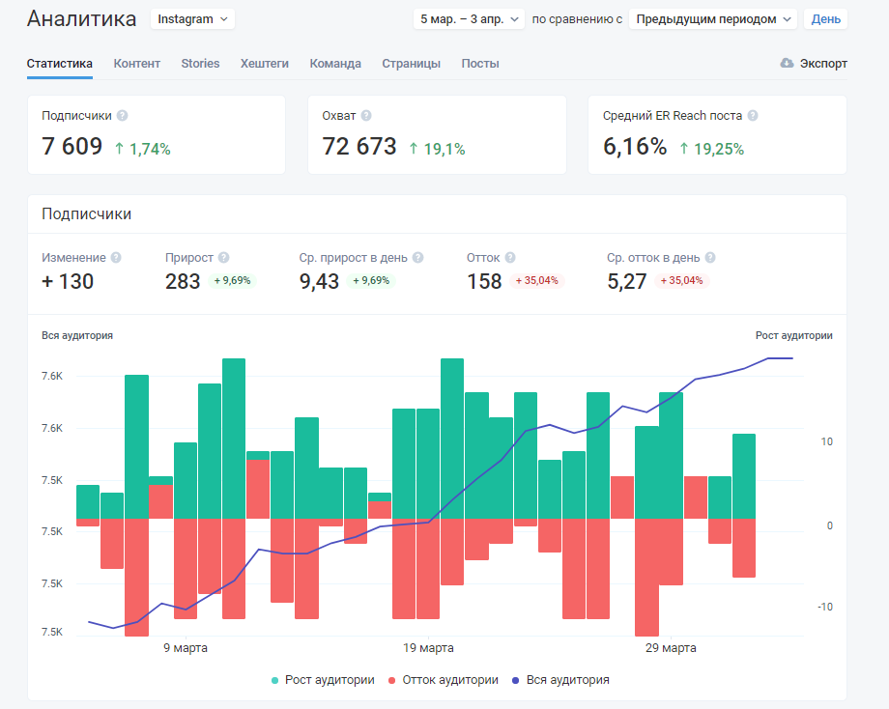889x709 pixels.
Task: Expand the Предыдущим периодом comparison dropdown
Action: 713,19
